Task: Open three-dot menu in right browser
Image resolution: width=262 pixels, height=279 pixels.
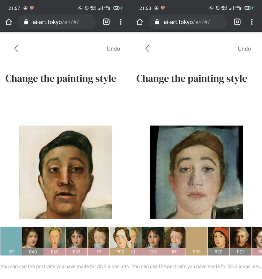Action: pyautogui.click(x=252, y=22)
